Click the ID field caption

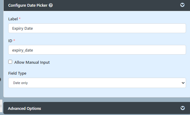(x=10, y=41)
